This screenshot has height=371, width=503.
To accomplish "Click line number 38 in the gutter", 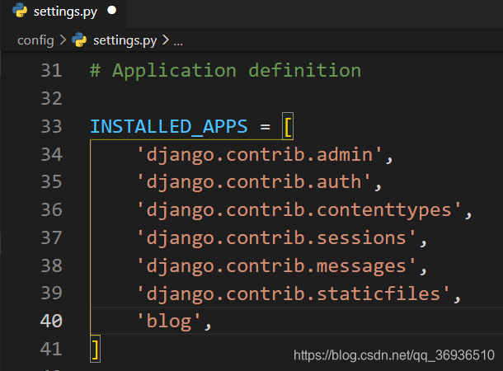I will [x=51, y=265].
